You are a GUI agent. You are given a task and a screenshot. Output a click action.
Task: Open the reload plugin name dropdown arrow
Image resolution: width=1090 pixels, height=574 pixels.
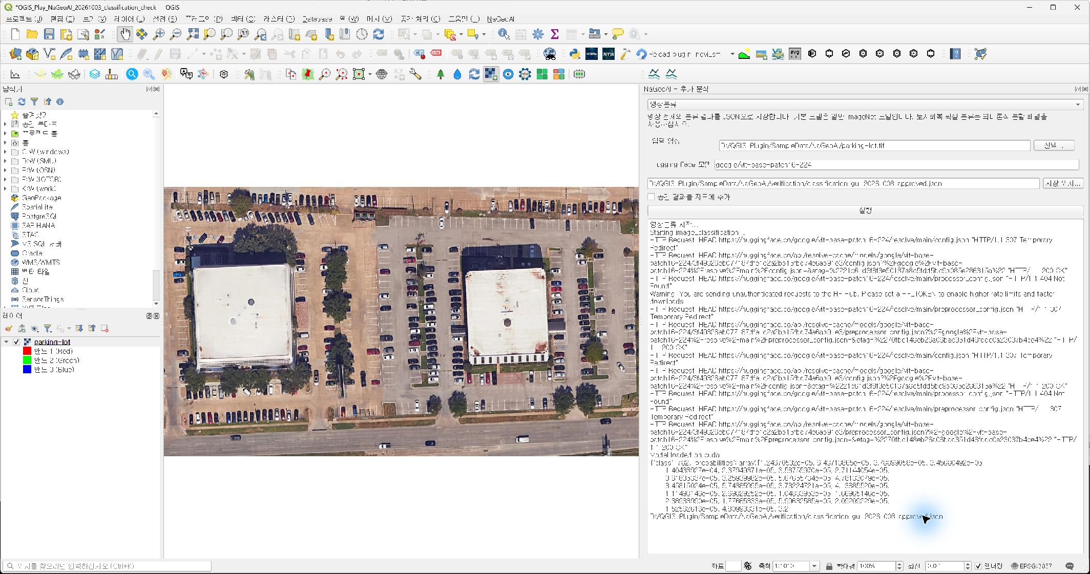pos(732,54)
